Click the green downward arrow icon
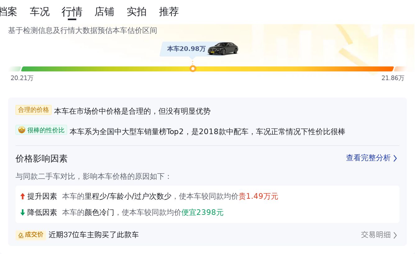The width and height of the screenshot is (415, 254). (22, 212)
